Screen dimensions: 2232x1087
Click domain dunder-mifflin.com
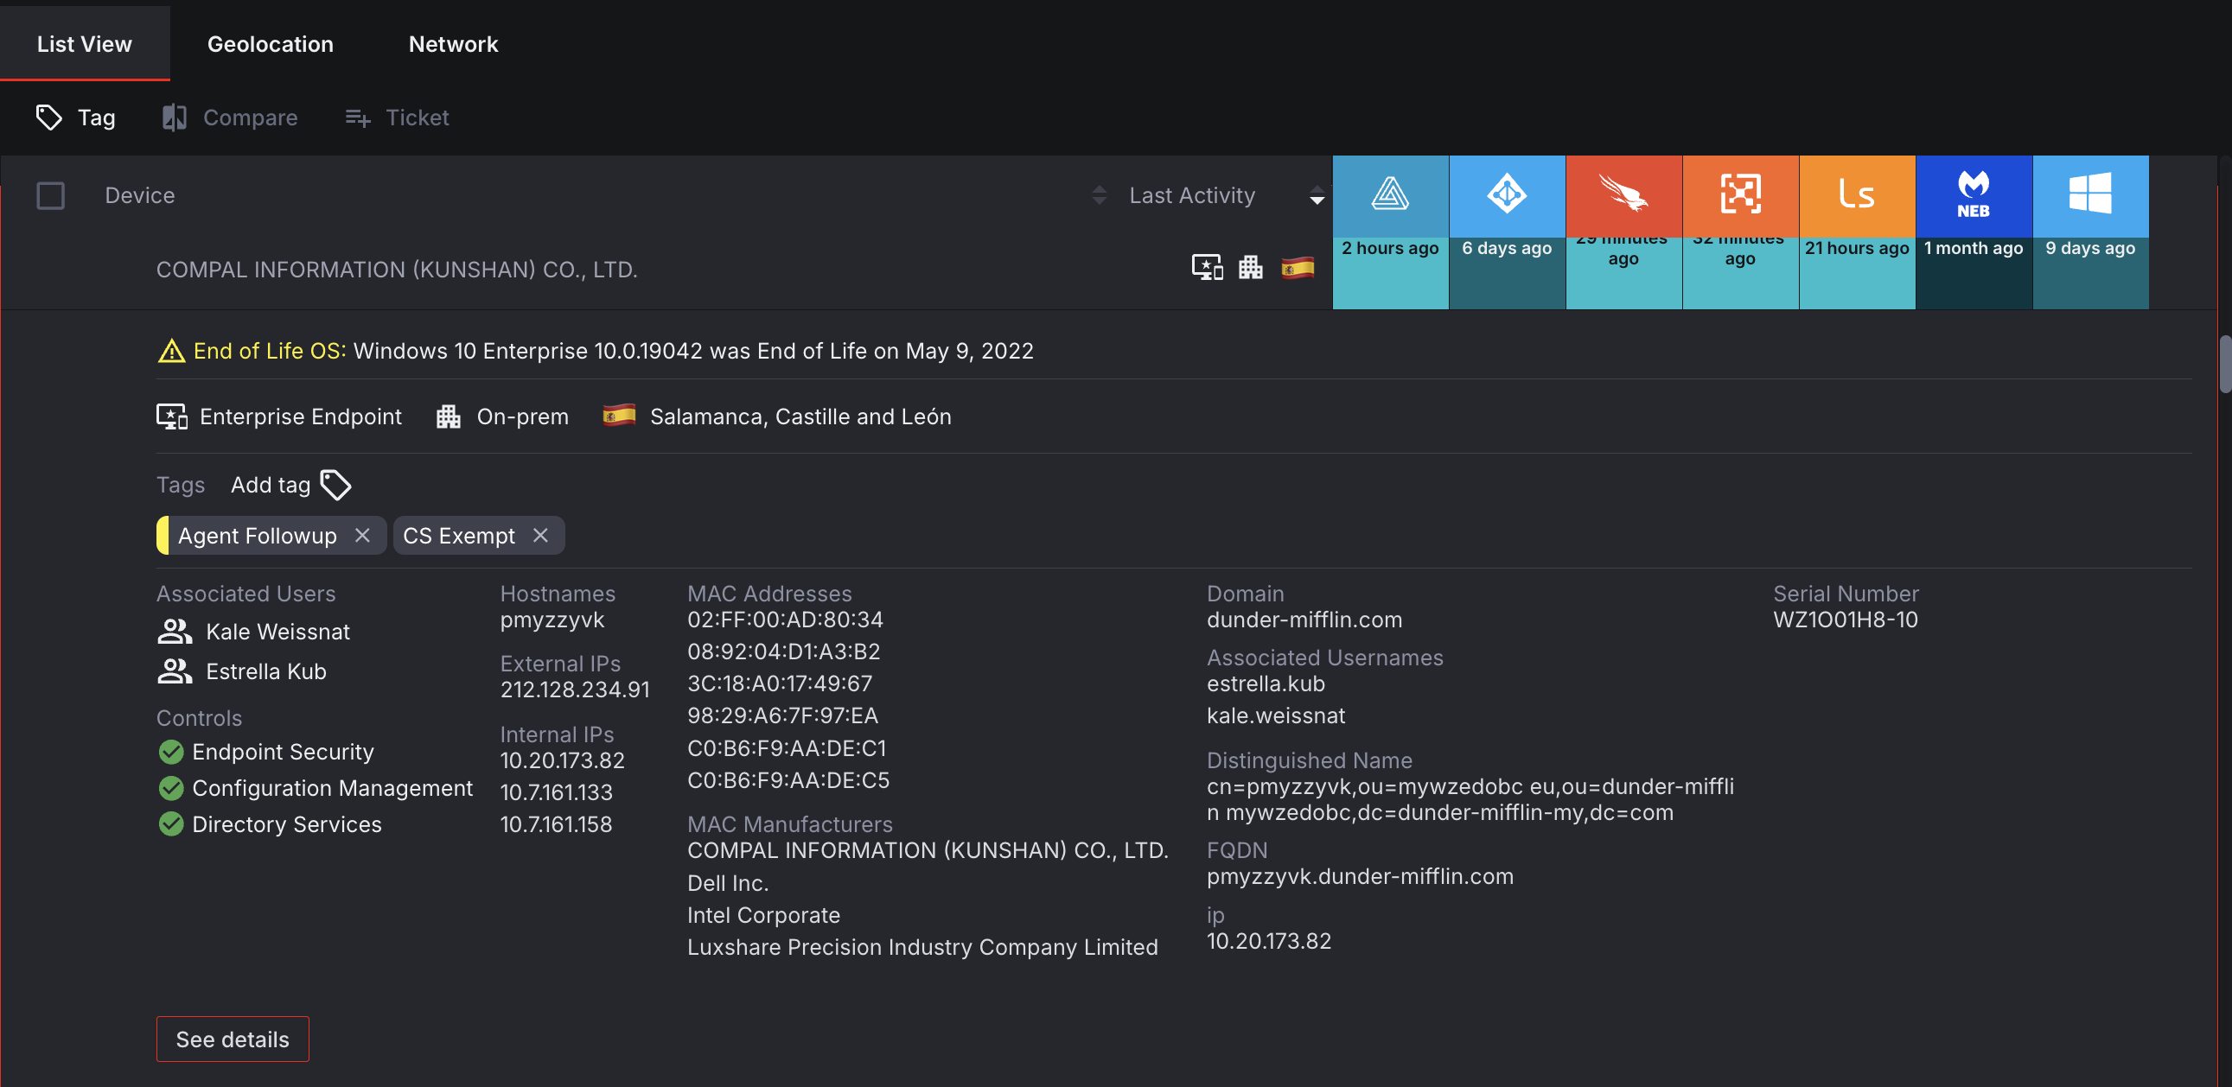pos(1304,620)
